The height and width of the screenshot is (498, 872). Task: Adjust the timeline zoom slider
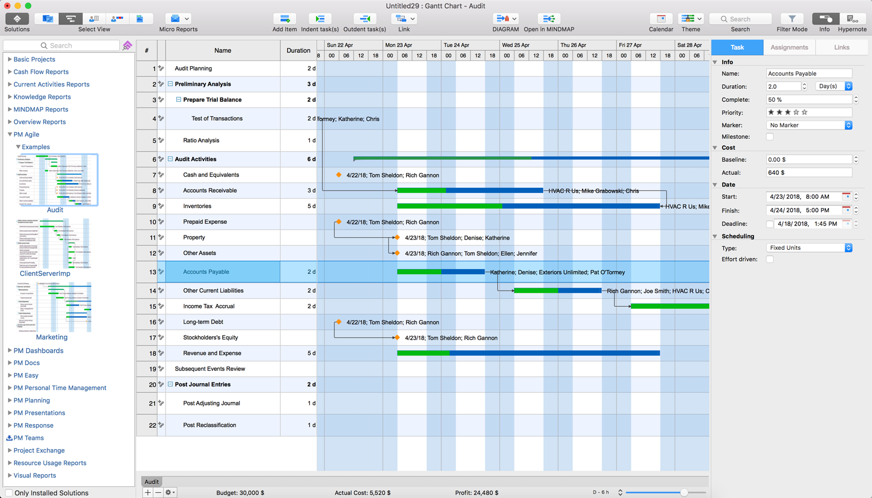tap(684, 493)
